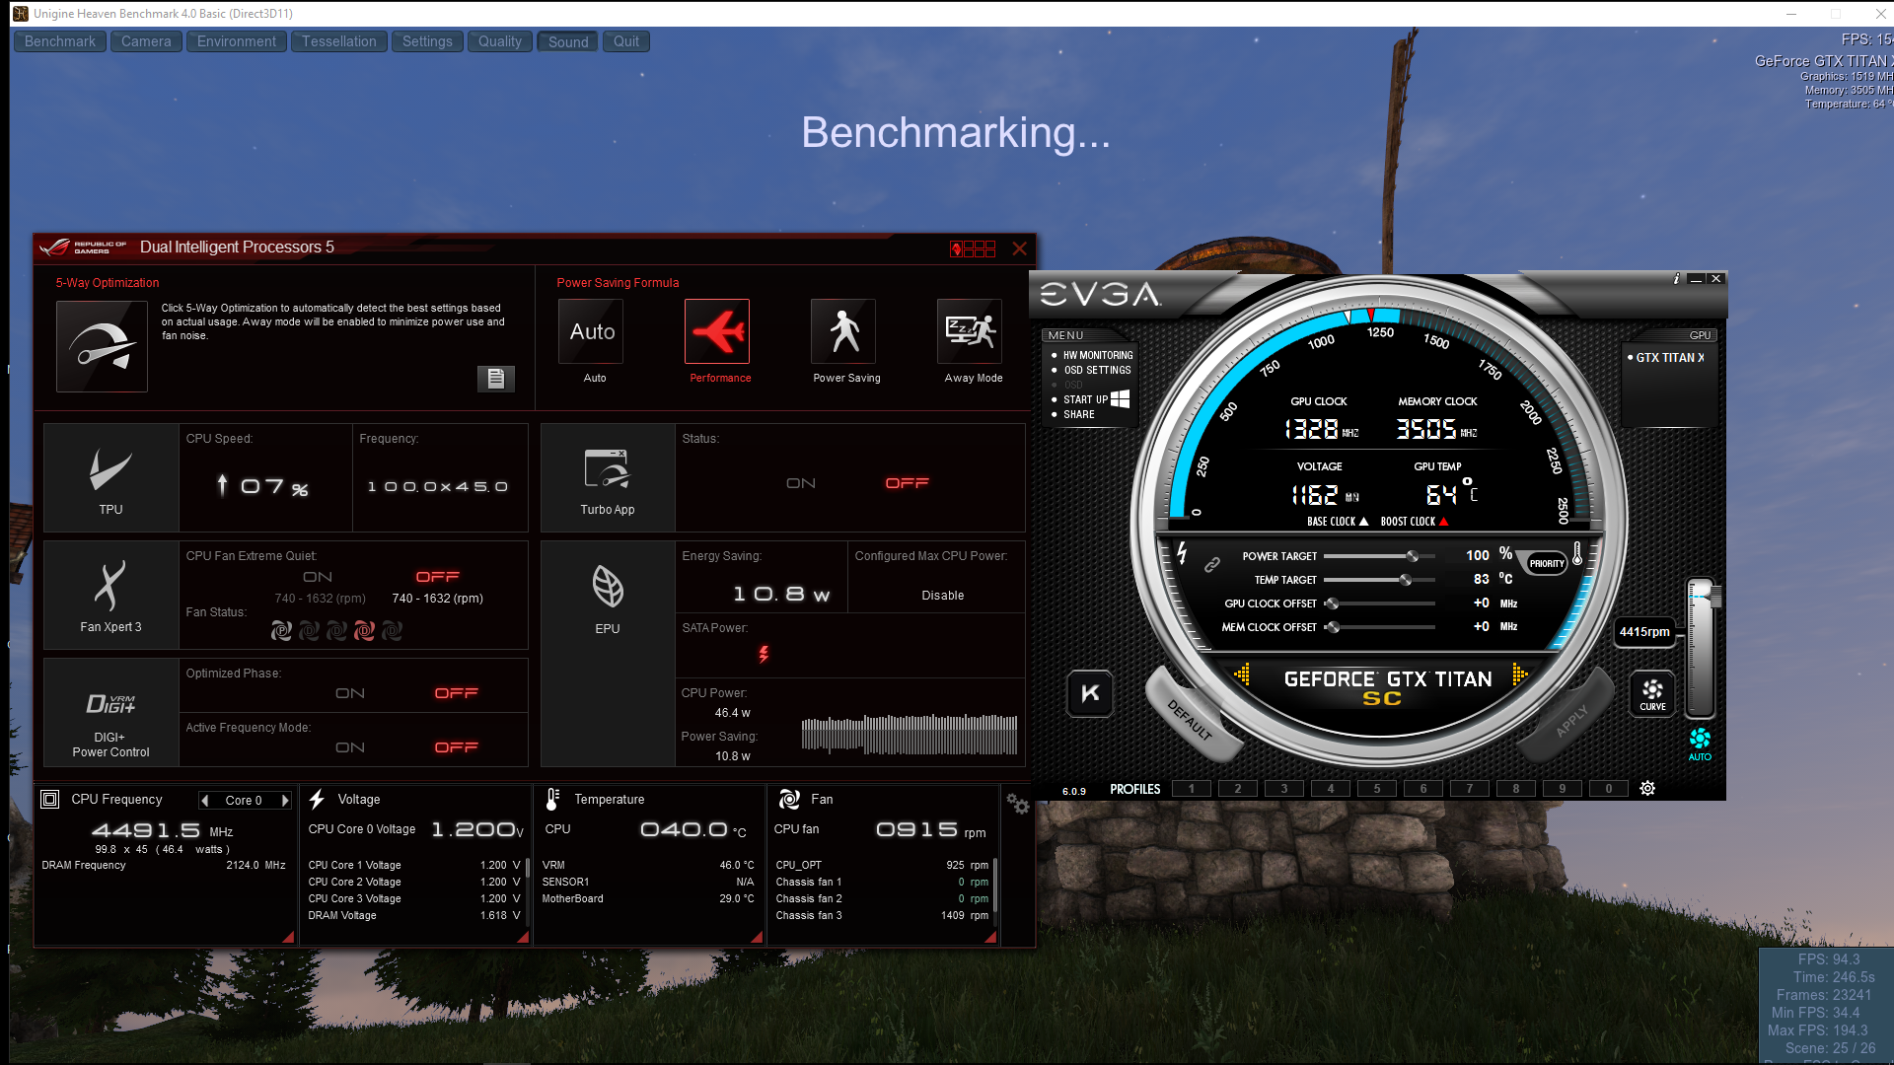Expand the Temperature panel red corner

[757, 938]
